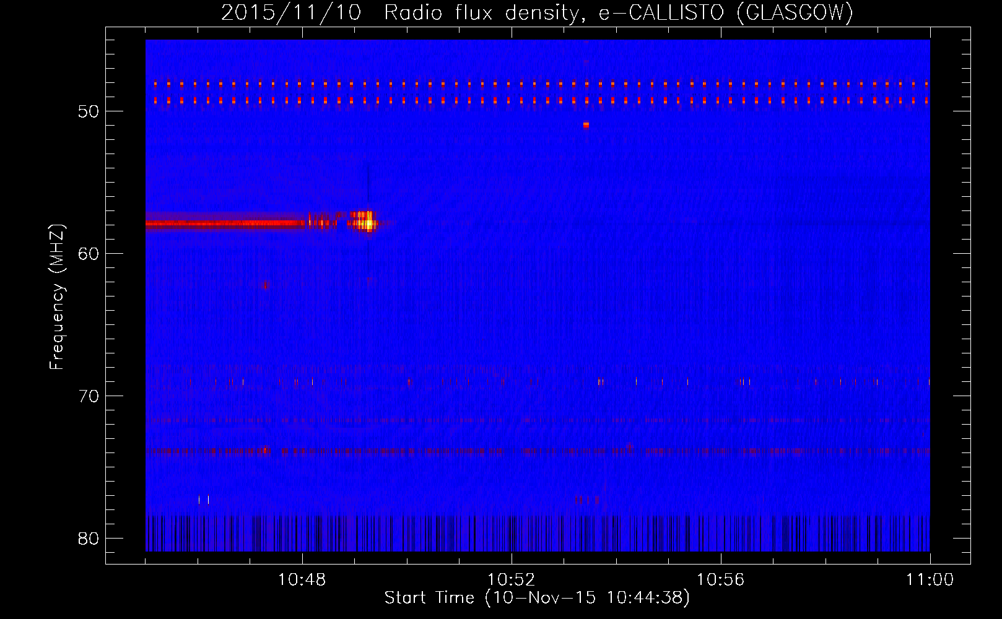Screen dimensions: 1002x619
Task: Click the 50 frequency tick label
Action: pyautogui.click(x=89, y=111)
